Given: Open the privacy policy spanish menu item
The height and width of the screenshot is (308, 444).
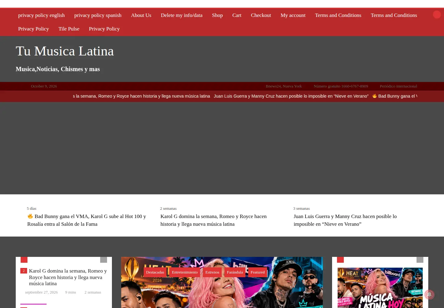Looking at the screenshot, I should pos(98,15).
